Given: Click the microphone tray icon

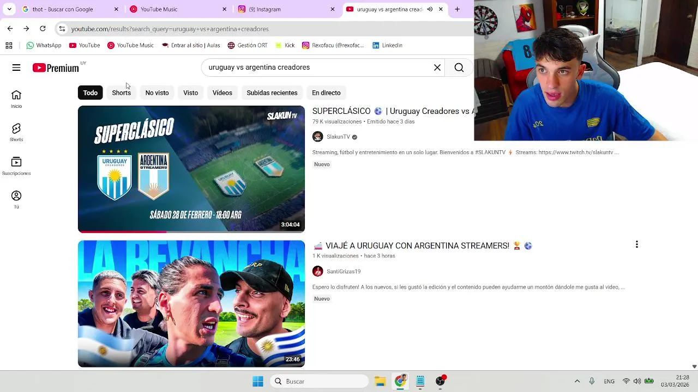Looking at the screenshot, I should point(592,381).
